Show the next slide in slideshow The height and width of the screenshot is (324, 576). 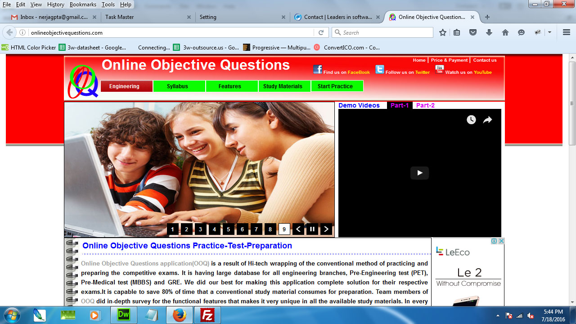coord(326,229)
